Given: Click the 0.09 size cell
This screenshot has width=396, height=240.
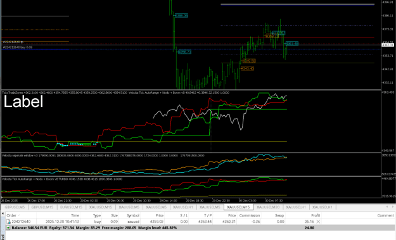Looking at the screenshot, I should [114, 222].
